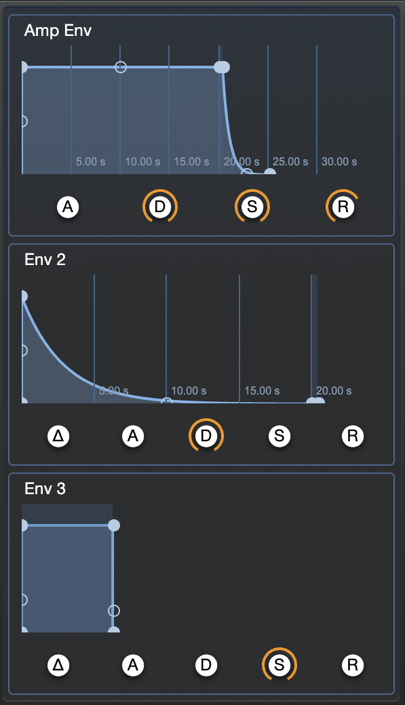Select the Env 2 Attack knob

pos(133,436)
